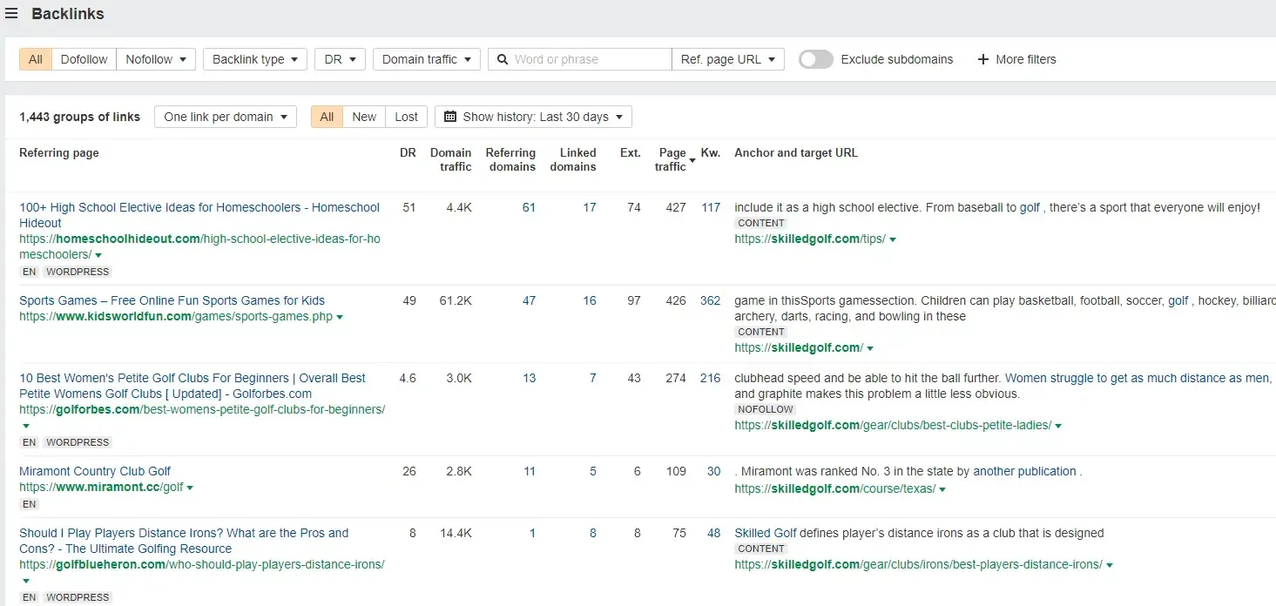
Task: Open Sports Games for Kids referring page
Action: (172, 300)
